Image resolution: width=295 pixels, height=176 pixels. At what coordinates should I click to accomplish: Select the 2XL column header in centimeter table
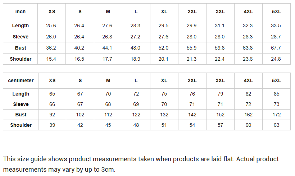[192, 80]
